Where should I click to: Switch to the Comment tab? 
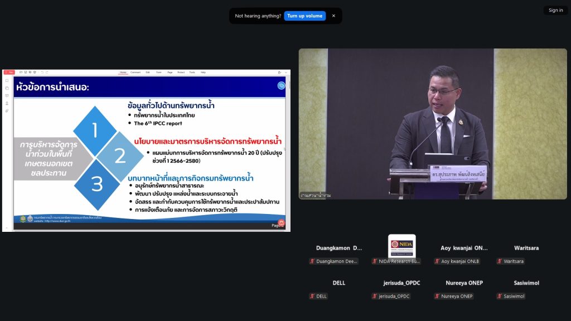(x=136, y=72)
